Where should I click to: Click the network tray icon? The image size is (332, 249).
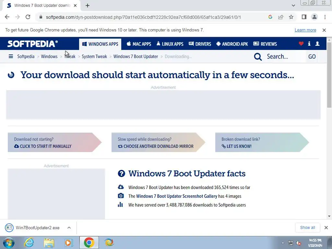pos(291,243)
